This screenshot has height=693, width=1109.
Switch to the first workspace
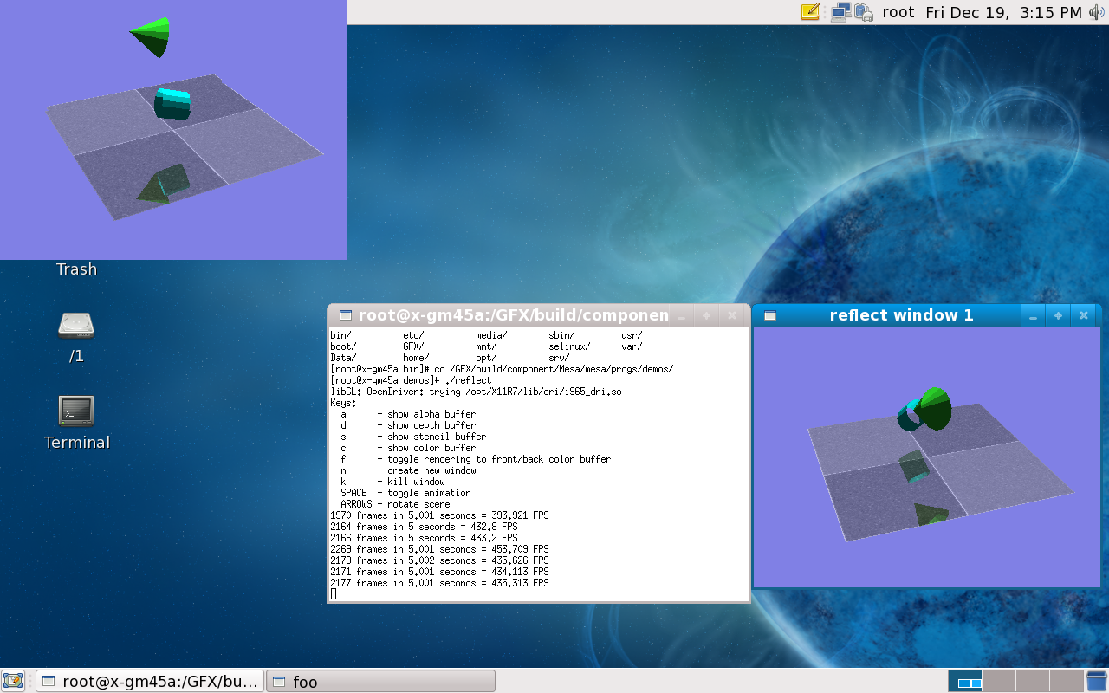pyautogui.click(x=965, y=681)
